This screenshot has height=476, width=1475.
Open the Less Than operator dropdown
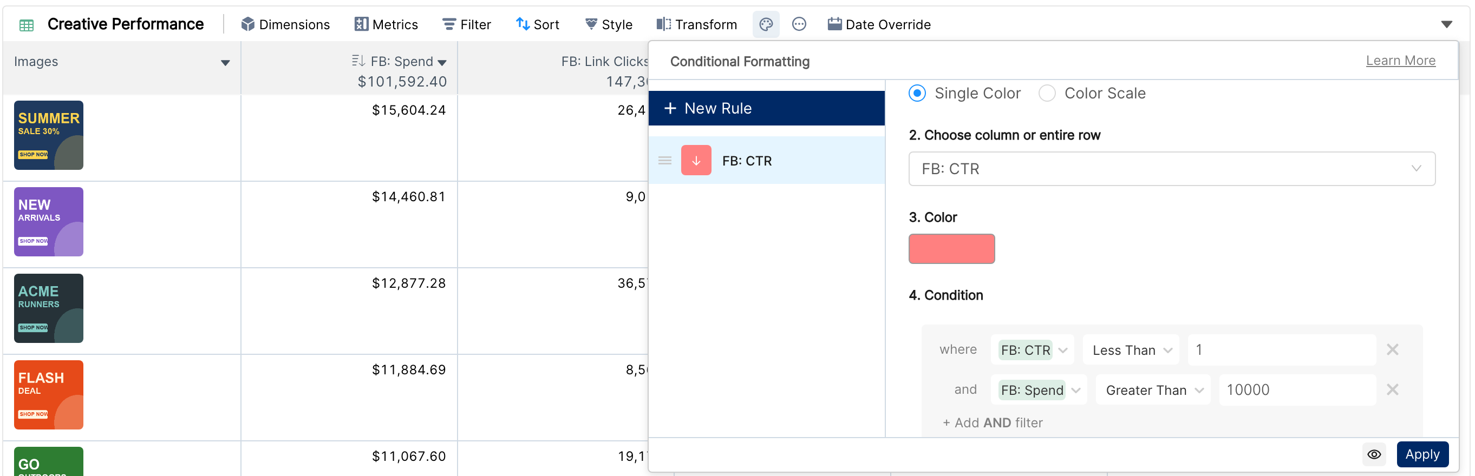pyautogui.click(x=1130, y=349)
